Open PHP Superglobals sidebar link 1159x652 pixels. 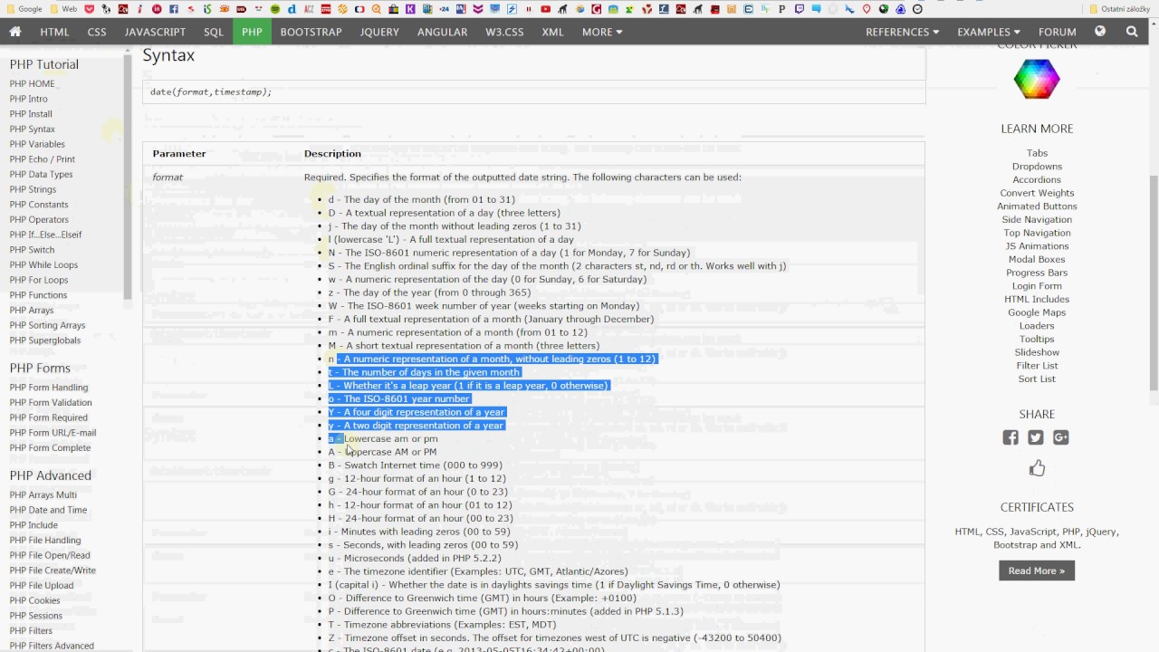click(x=45, y=340)
